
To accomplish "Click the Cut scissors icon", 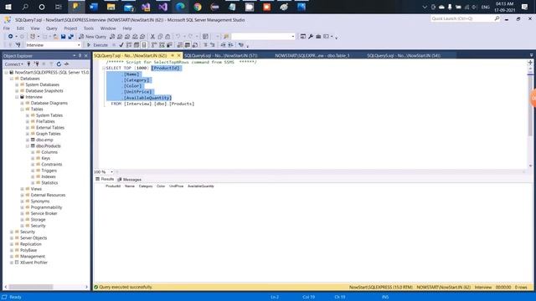I will pyautogui.click(x=152, y=36).
